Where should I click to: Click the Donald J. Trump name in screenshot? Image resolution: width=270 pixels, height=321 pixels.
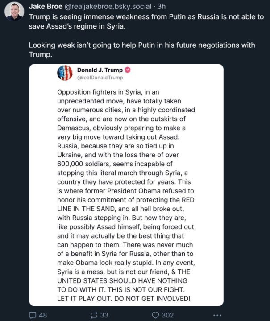tap(100, 70)
